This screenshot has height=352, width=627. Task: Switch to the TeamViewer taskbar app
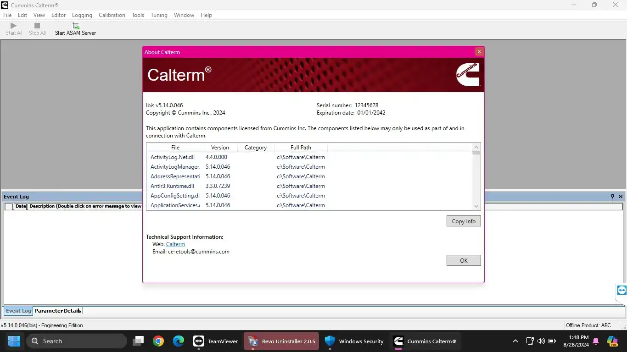pyautogui.click(x=215, y=341)
